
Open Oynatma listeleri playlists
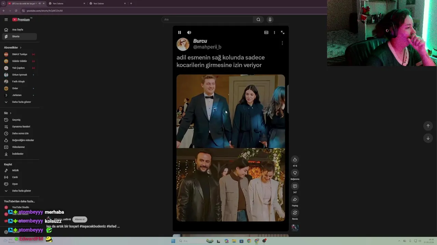19,127
